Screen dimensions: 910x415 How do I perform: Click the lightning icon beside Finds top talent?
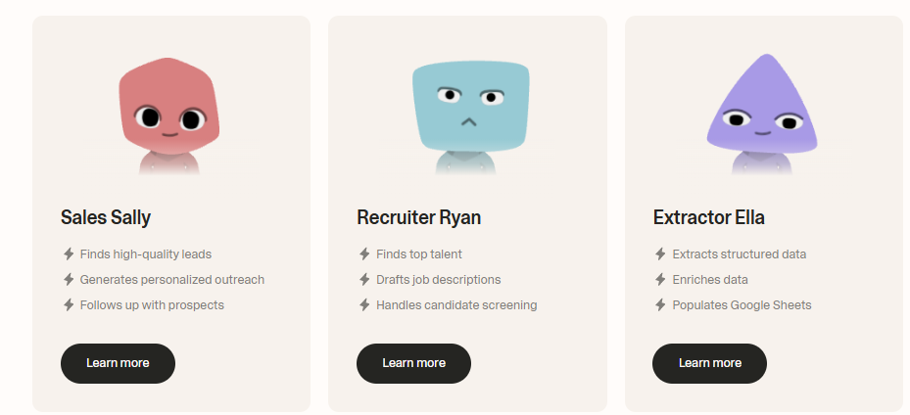364,254
